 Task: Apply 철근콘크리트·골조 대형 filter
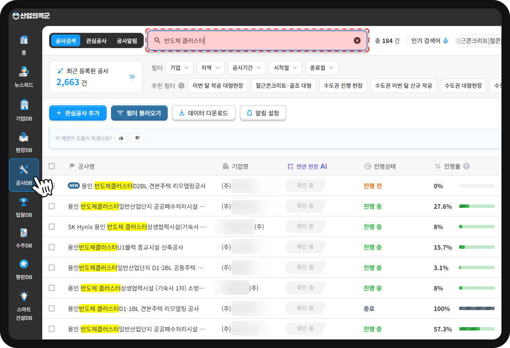pyautogui.click(x=284, y=86)
